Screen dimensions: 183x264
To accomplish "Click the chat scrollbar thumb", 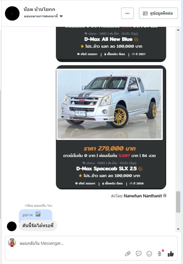I will [178, 202].
